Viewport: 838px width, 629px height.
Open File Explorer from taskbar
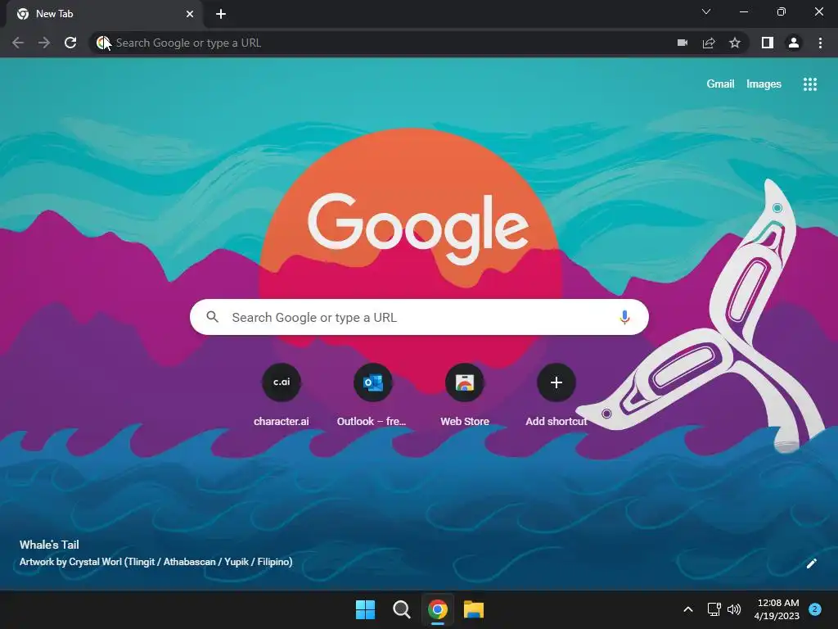tap(474, 609)
